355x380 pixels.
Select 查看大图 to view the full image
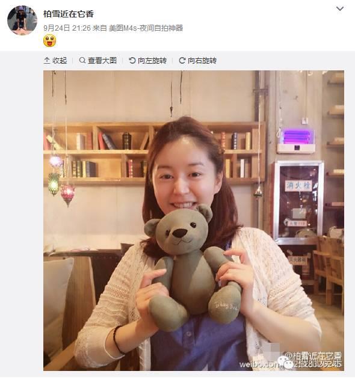tap(98, 60)
